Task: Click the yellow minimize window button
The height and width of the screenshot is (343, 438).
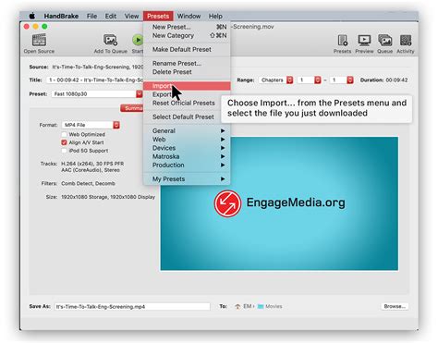Action: click(x=35, y=27)
